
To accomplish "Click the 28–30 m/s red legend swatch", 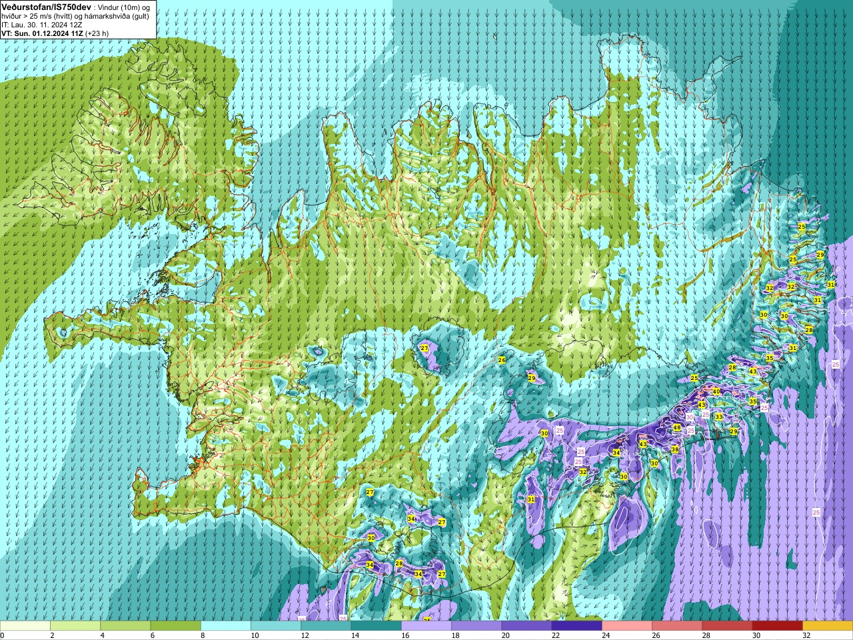I will pyautogui.click(x=727, y=626).
